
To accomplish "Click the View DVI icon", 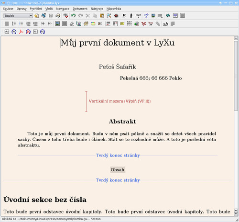I will [x=7, y=32].
